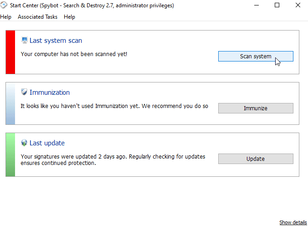Open the Help menu right of Associated Tasks
308x226 pixels.
69,17
